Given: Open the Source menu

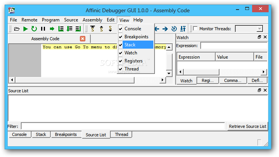Looking at the screenshot, I should click(71, 20).
